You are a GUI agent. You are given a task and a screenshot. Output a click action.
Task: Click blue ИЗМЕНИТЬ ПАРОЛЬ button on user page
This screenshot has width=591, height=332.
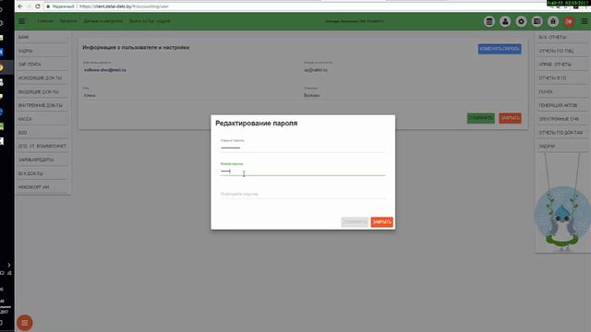pyautogui.click(x=500, y=49)
